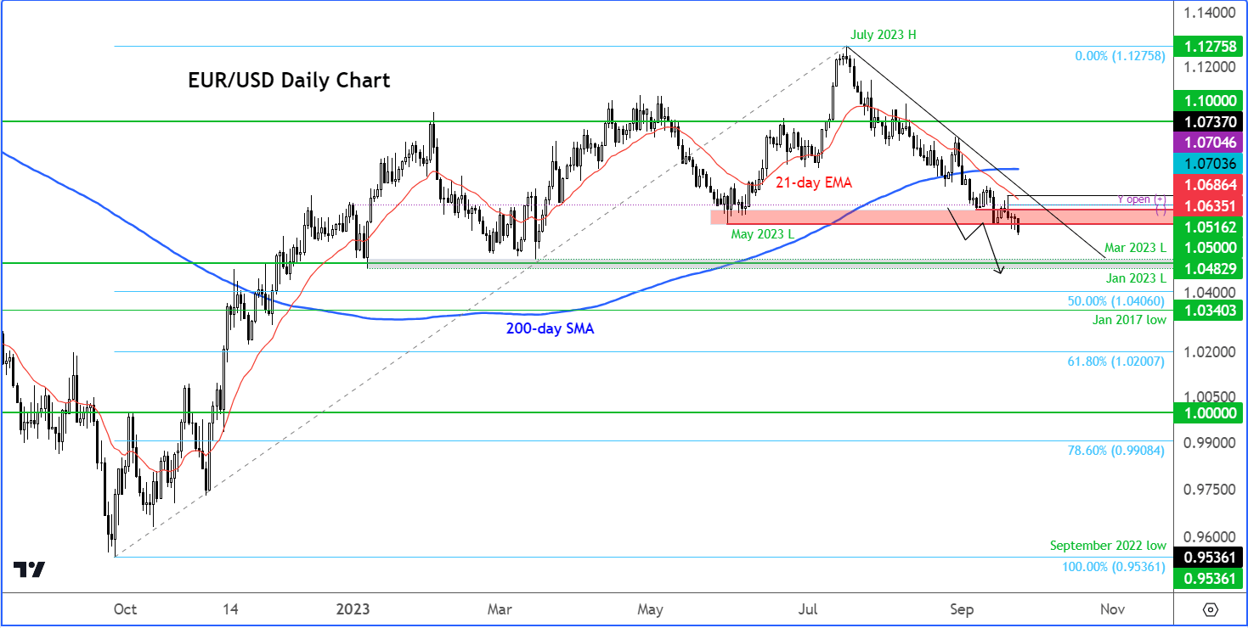Click the Mar label on time axis

(500, 609)
